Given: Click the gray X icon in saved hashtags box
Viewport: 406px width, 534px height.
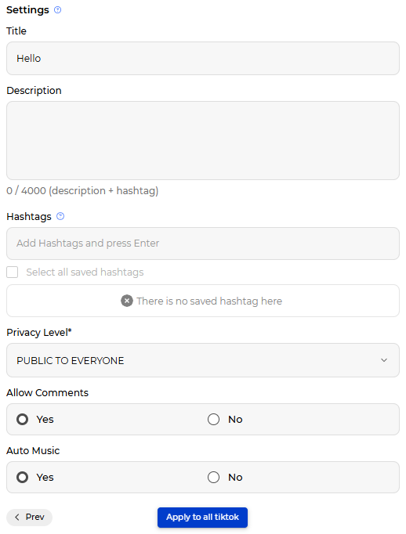Looking at the screenshot, I should 127,301.
